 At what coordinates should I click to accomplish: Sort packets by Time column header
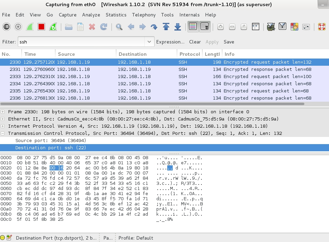tap(38, 54)
